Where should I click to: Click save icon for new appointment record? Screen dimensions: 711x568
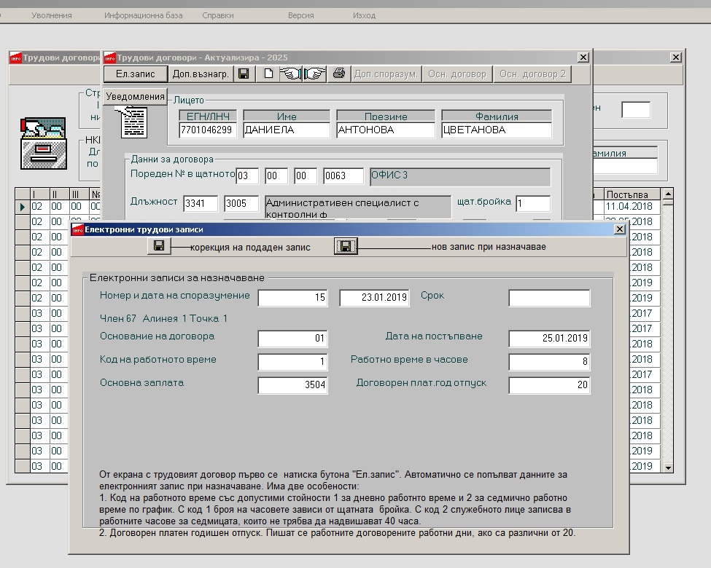(x=346, y=246)
